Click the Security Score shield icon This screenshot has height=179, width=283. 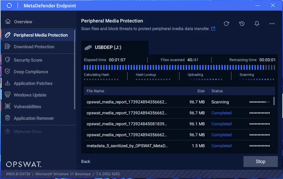[8, 60]
